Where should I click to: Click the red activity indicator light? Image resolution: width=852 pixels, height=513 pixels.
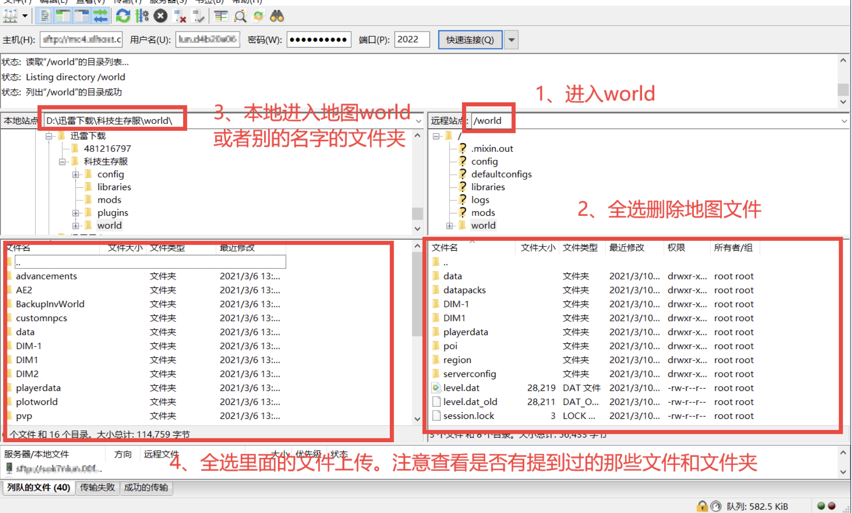tap(832, 506)
